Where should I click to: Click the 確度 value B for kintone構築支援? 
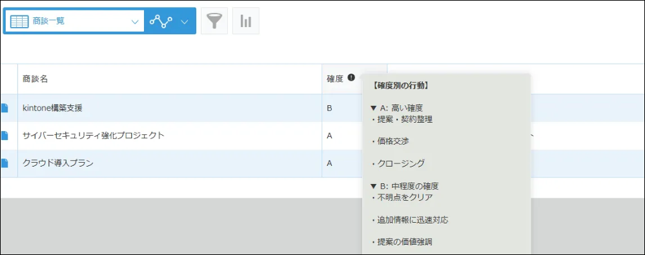[329, 108]
